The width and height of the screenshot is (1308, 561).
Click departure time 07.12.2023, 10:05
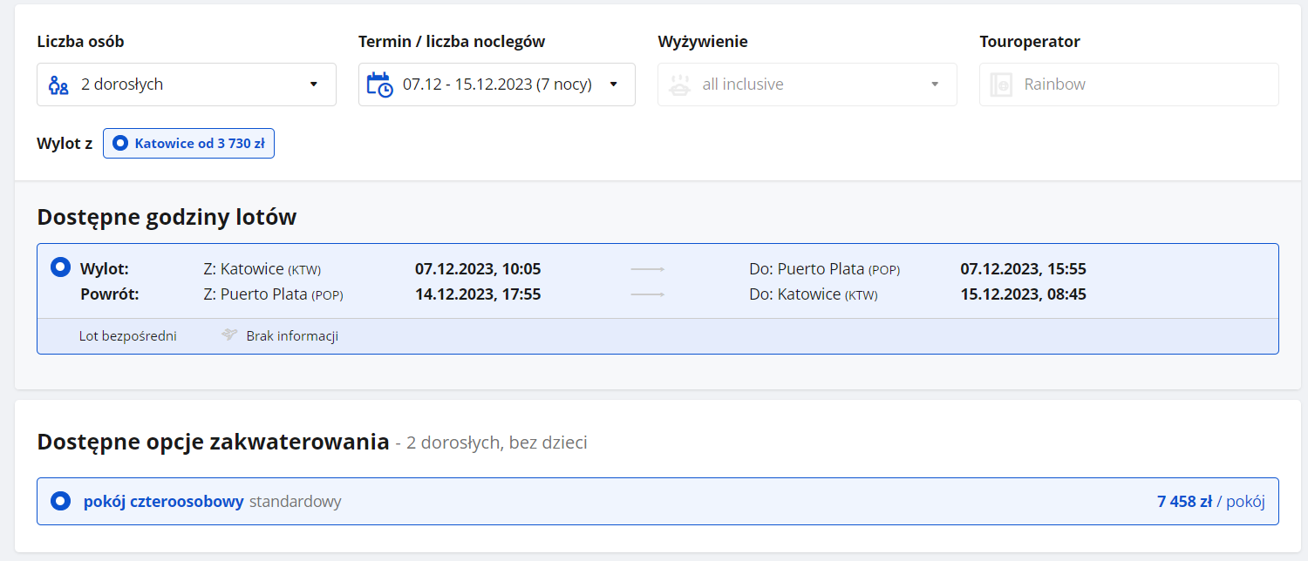tap(478, 269)
